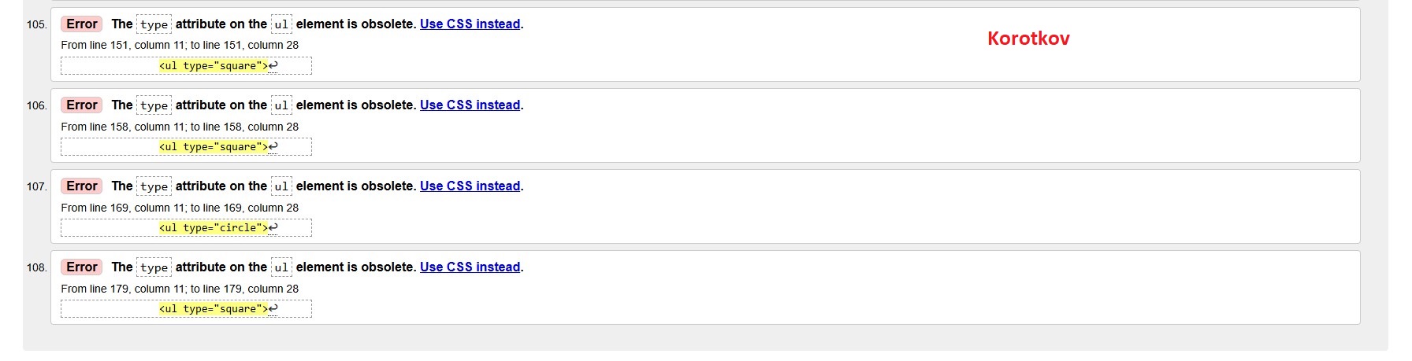
Task: Click the Error badge of message 105
Action: click(82, 24)
